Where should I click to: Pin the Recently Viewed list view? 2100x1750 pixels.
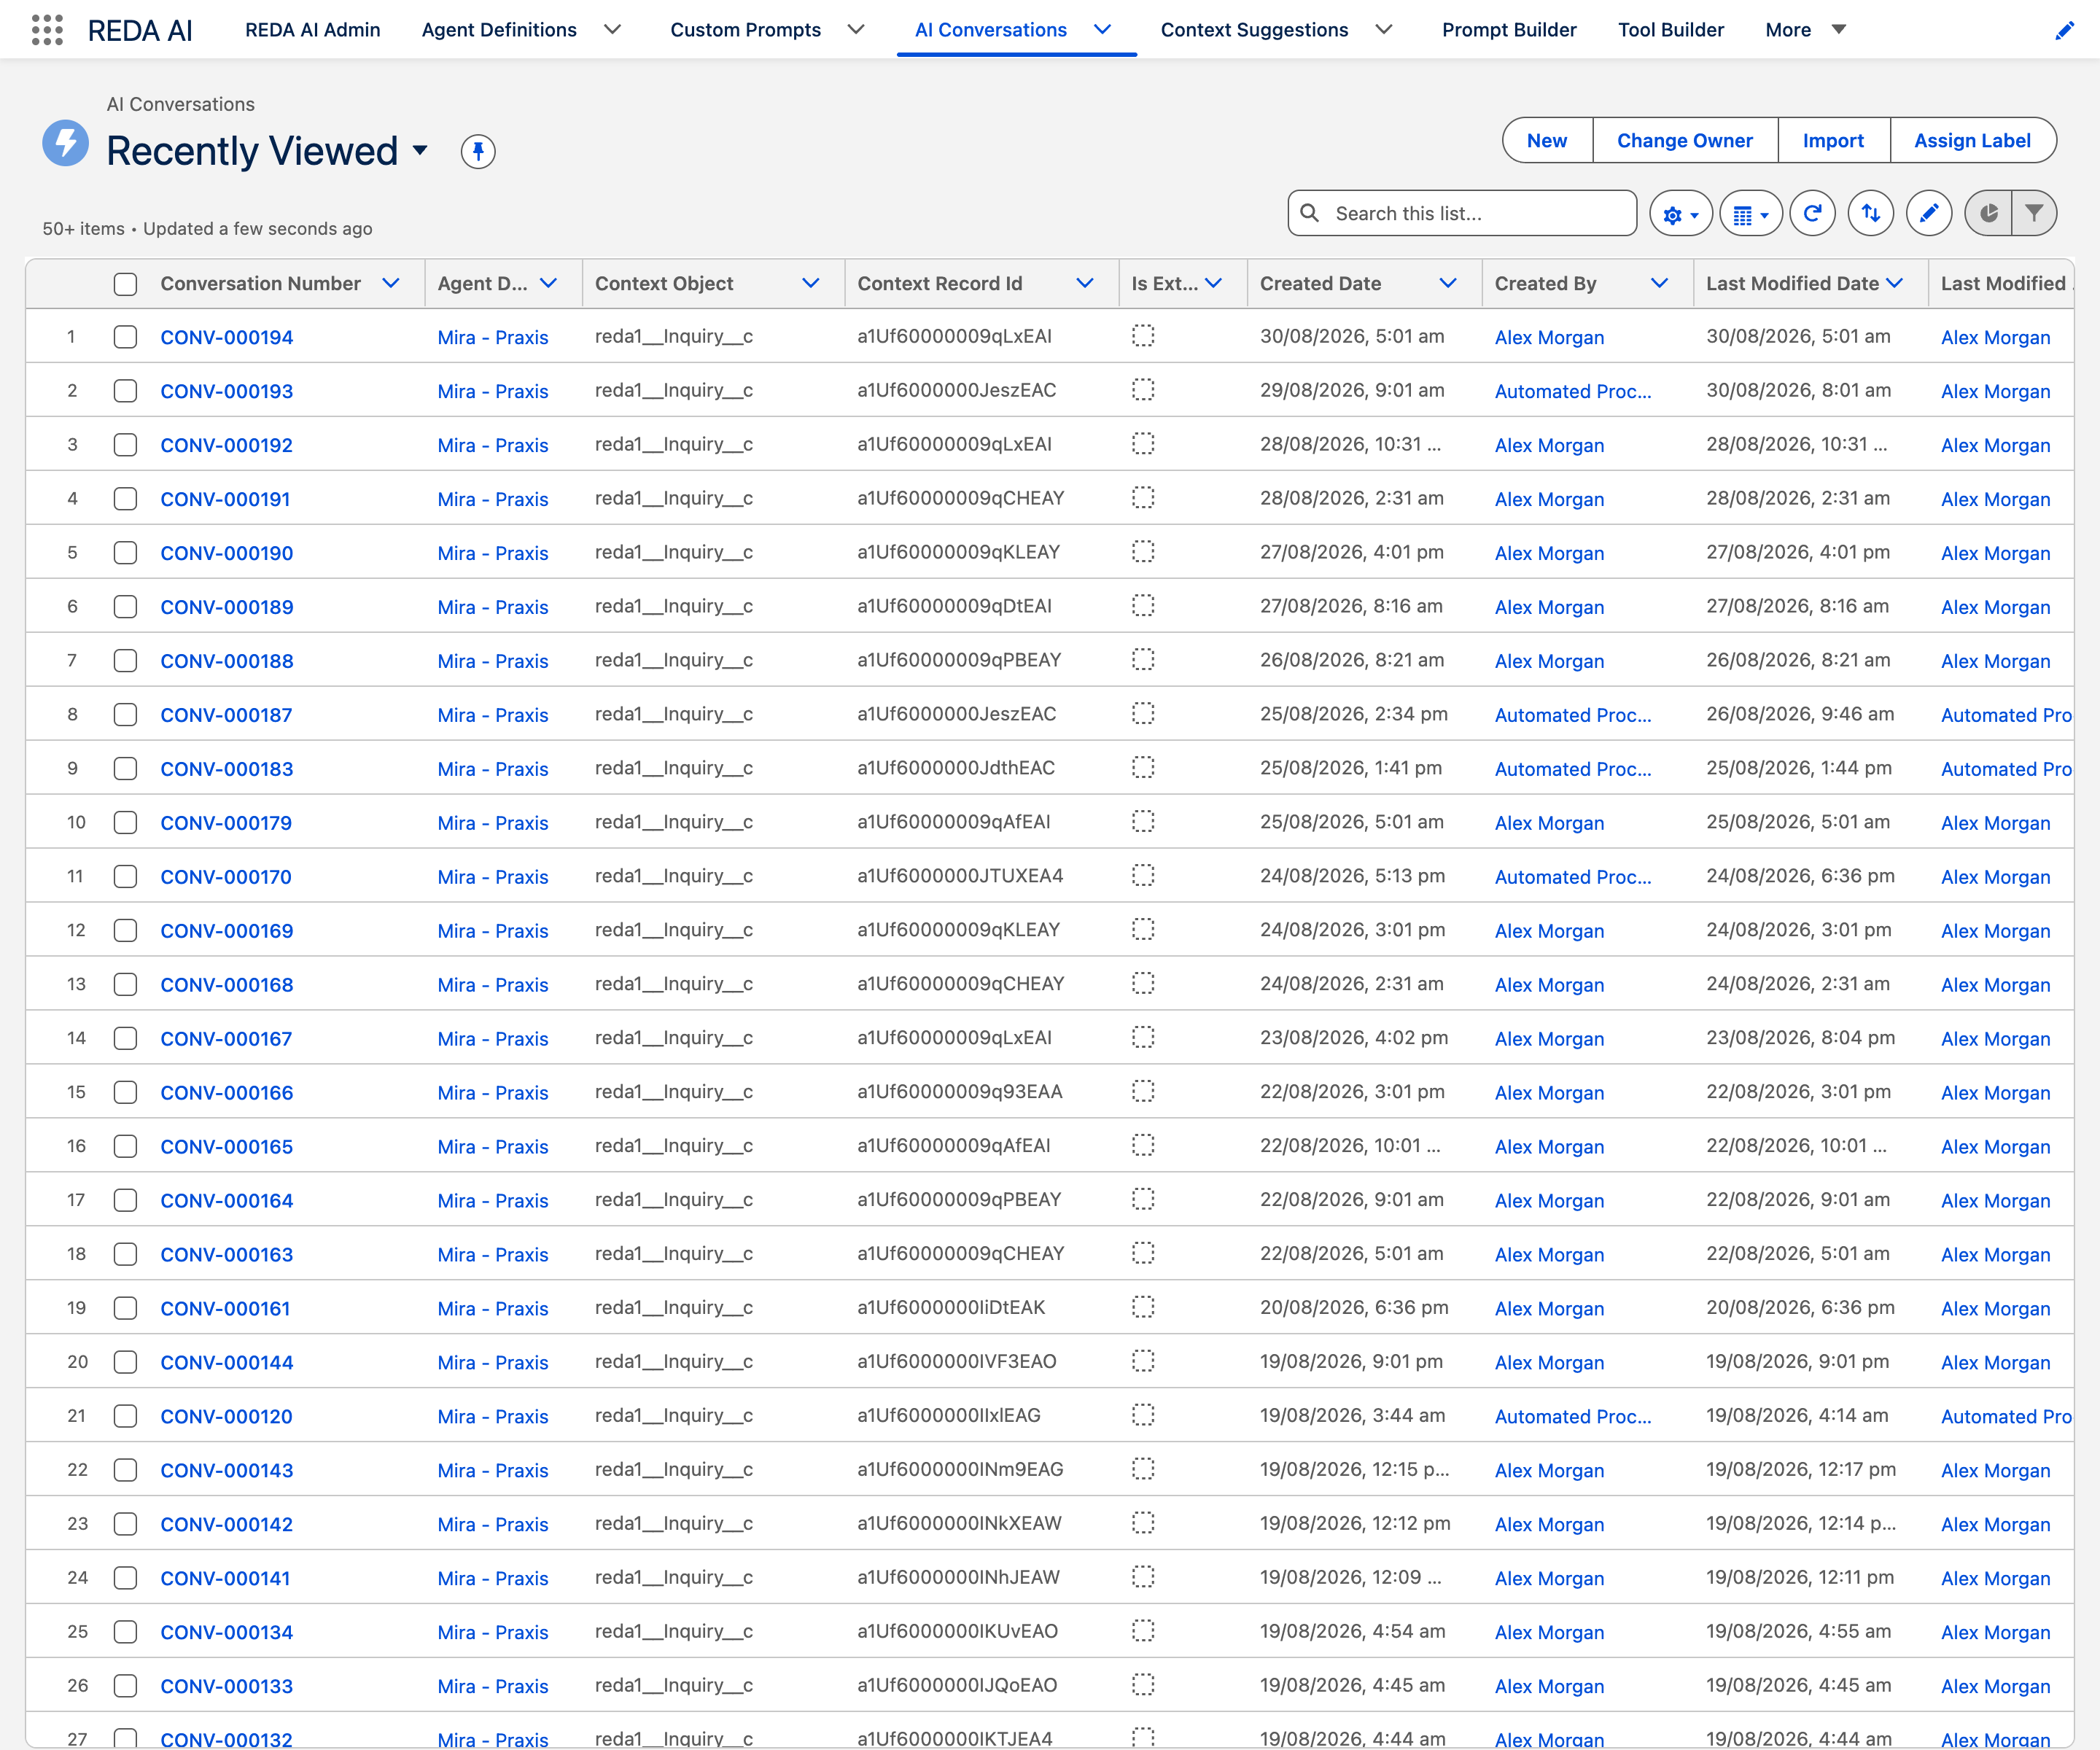pyautogui.click(x=478, y=151)
